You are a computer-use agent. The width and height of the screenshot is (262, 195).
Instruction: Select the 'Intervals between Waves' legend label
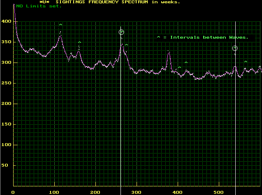coord(209,37)
